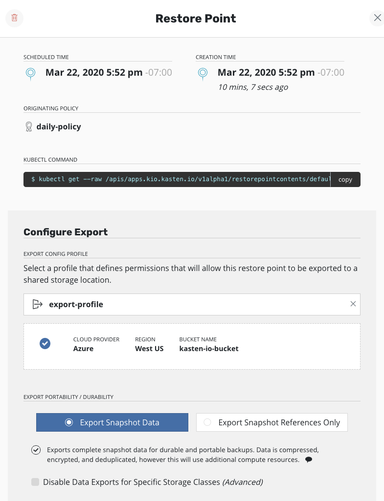Click the blue checkmark on the Azure profile card
The width and height of the screenshot is (384, 501).
pyautogui.click(x=45, y=343)
